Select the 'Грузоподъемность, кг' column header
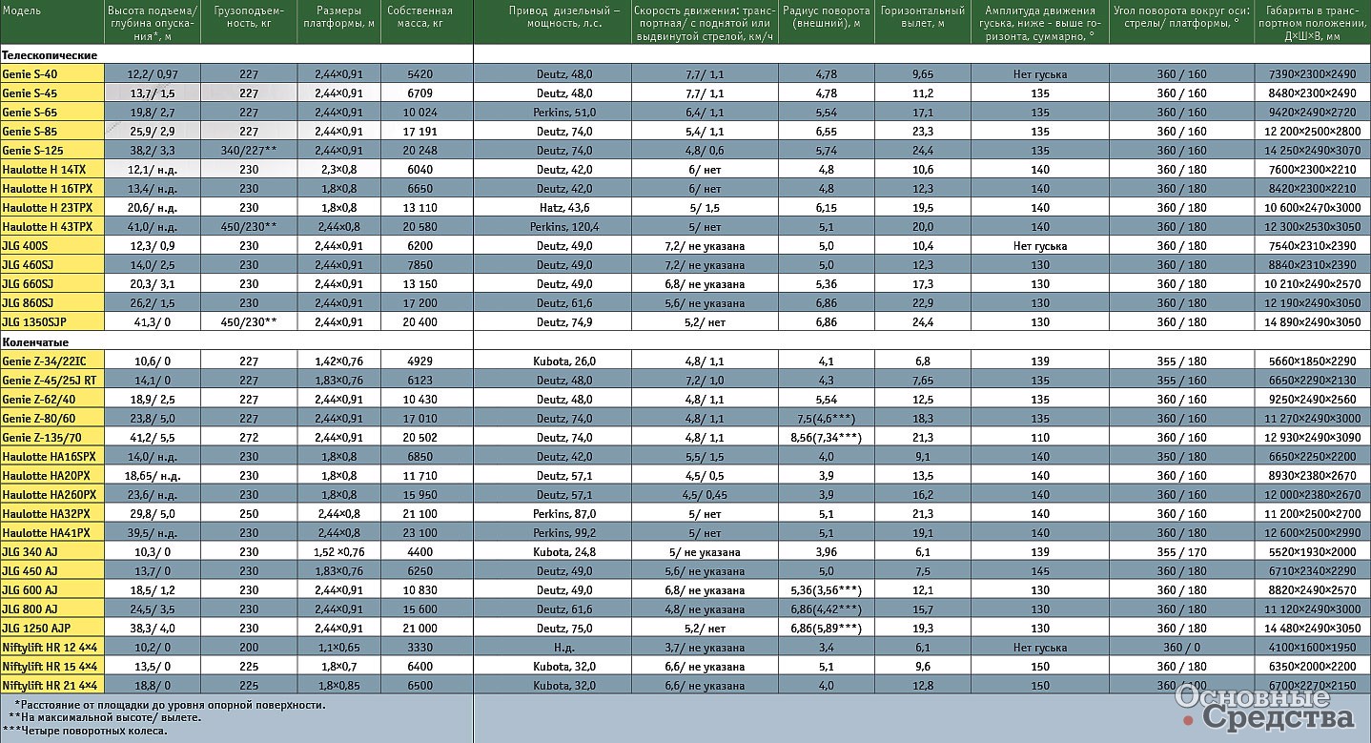 point(248,17)
